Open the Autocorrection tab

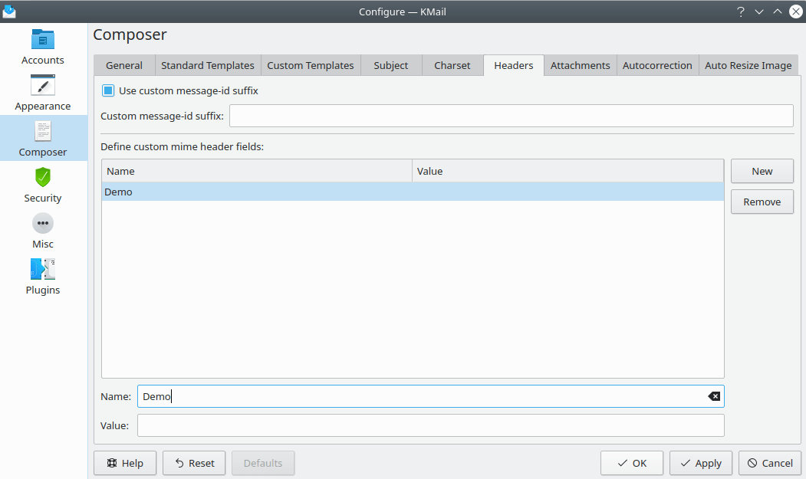(657, 66)
